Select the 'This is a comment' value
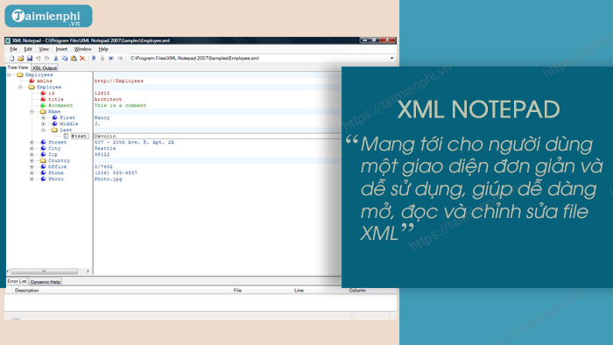 click(121, 105)
